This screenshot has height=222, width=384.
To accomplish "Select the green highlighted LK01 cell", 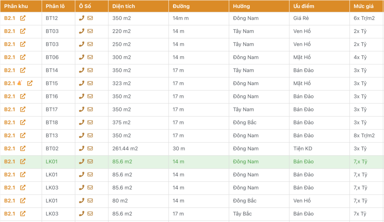I will (x=52, y=161).
